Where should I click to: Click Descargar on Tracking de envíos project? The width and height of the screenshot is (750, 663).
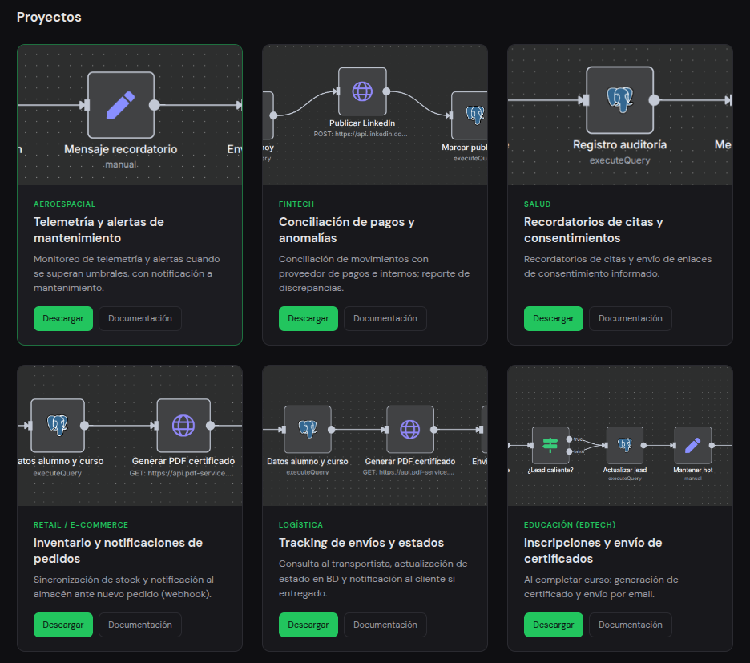(x=308, y=625)
